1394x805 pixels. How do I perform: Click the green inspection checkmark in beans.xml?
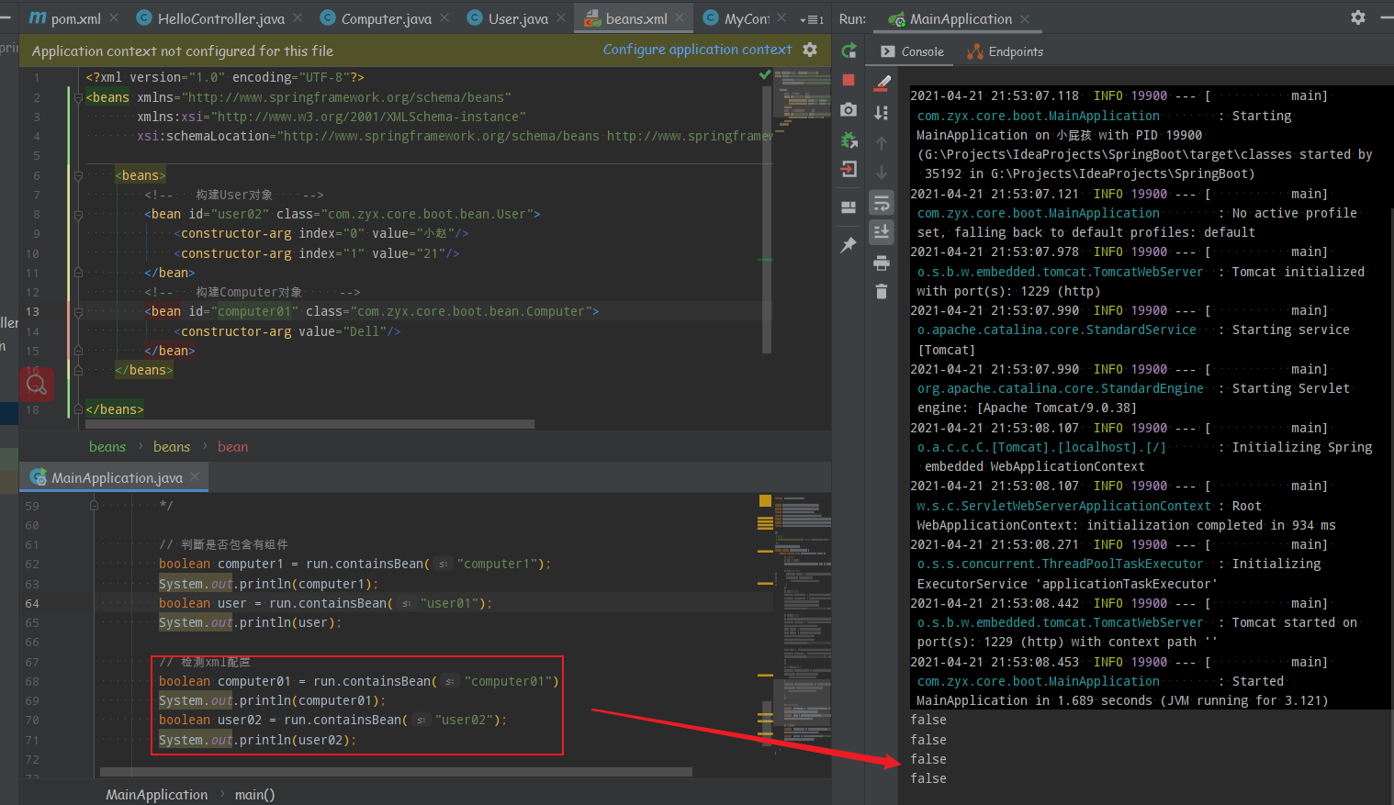(765, 75)
